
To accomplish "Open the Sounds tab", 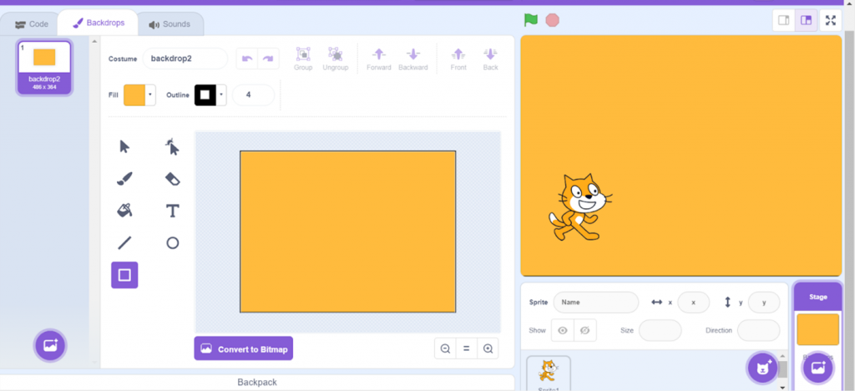I will (x=169, y=24).
